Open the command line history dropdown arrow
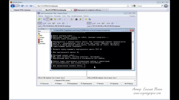Screen dimensions: 179x100 click(x=135, y=81)
